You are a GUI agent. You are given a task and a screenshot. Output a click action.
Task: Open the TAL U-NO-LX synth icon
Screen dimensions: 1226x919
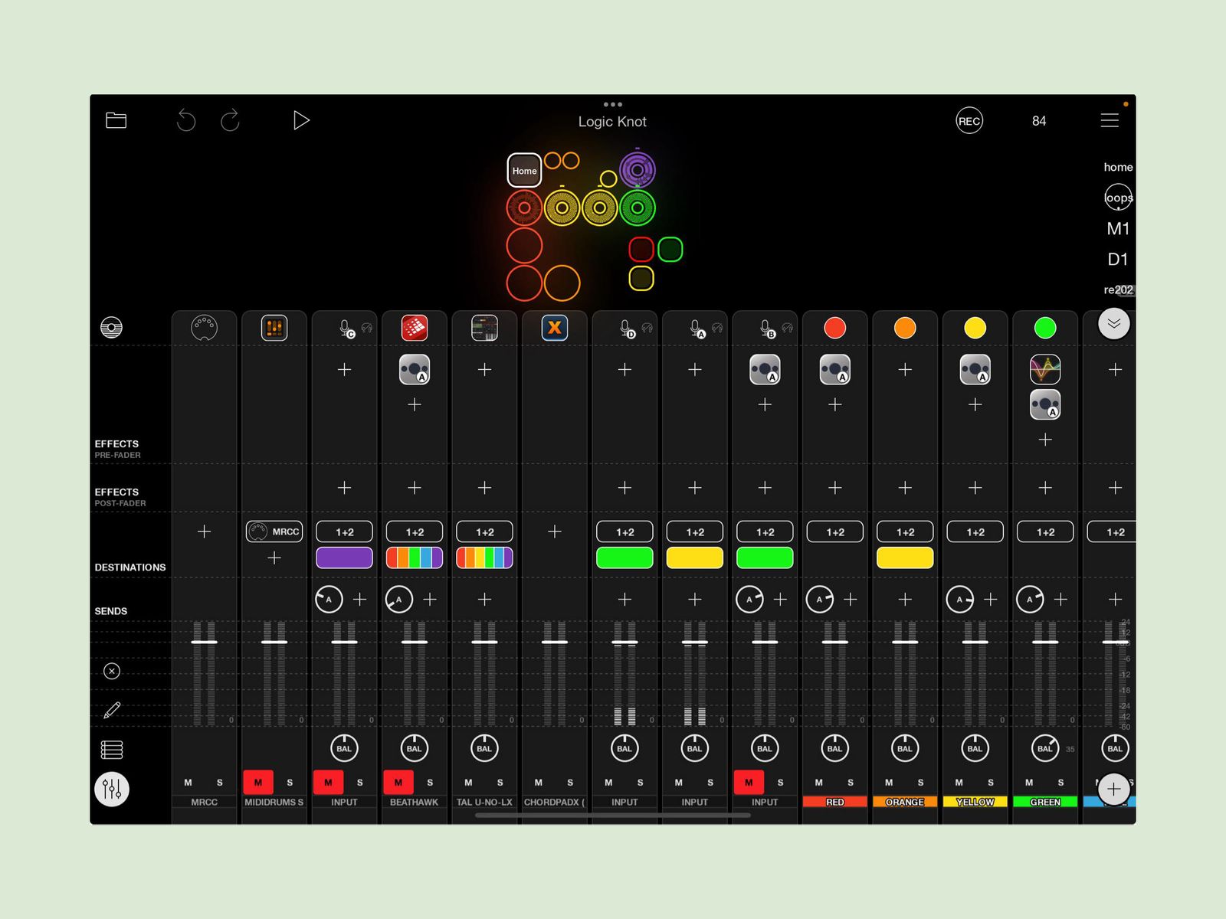click(x=484, y=328)
